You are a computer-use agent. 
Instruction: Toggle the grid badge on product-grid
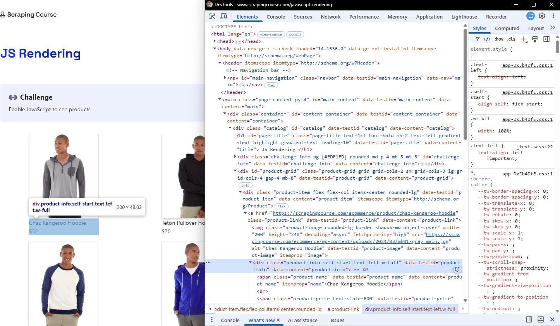(x=246, y=185)
